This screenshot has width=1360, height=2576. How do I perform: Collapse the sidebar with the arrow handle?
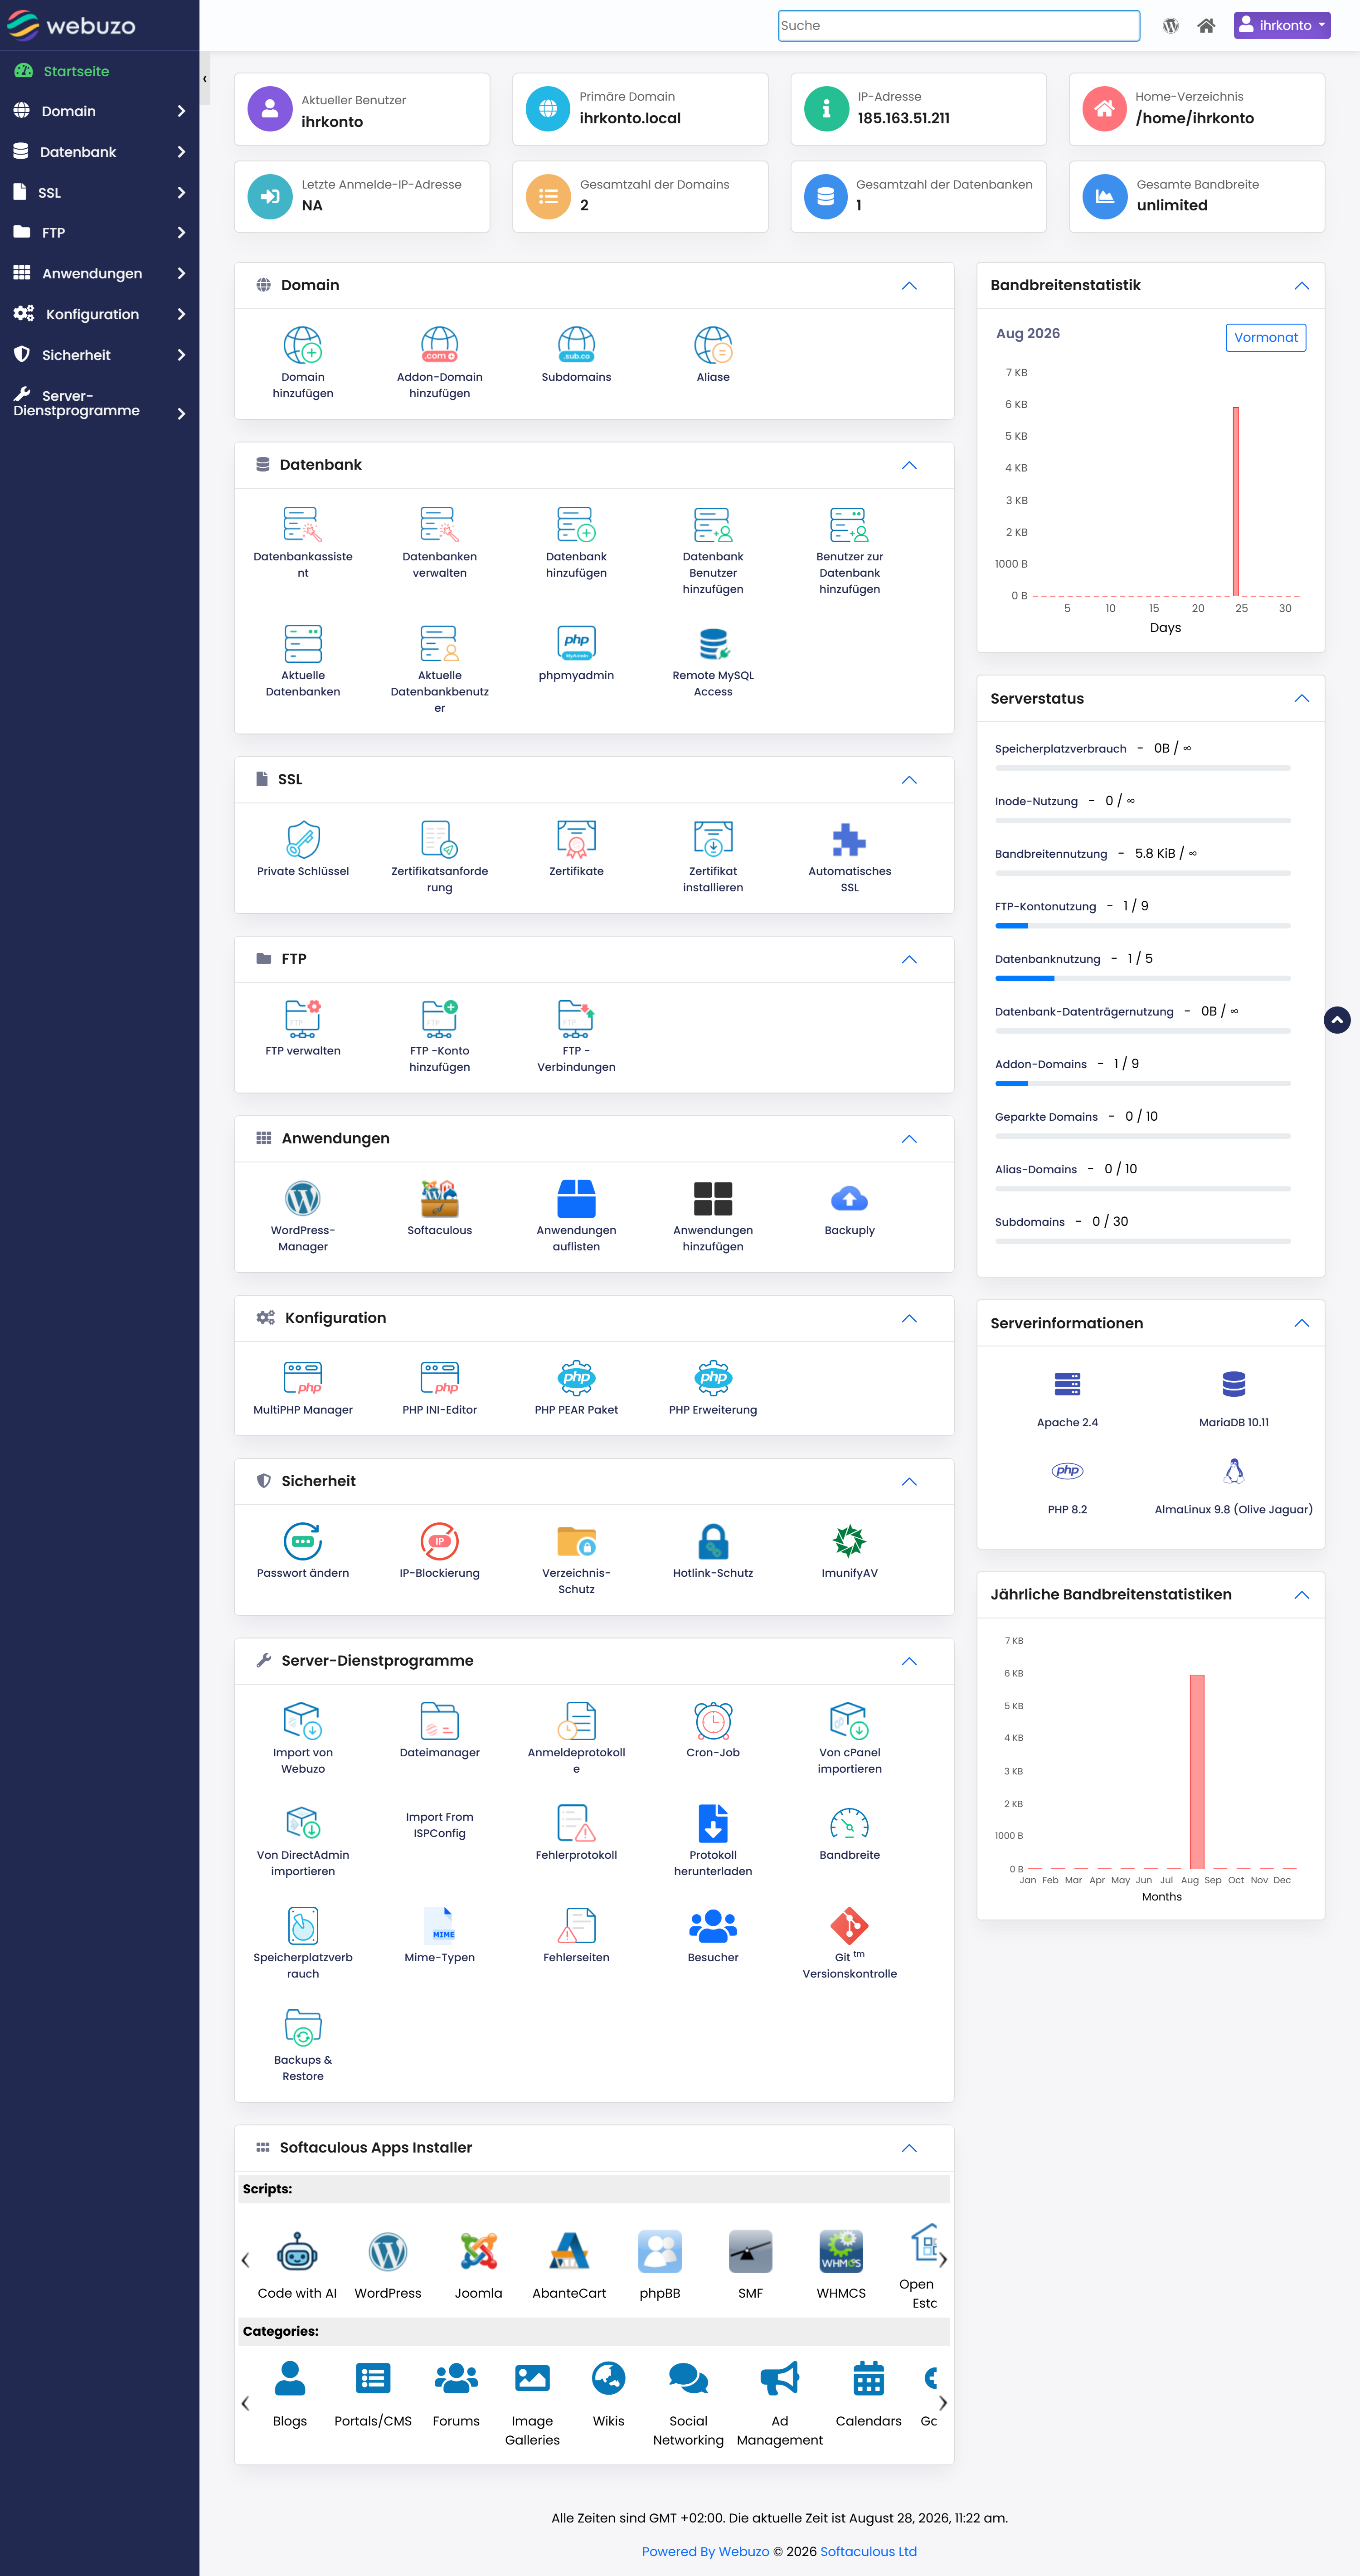coord(204,79)
